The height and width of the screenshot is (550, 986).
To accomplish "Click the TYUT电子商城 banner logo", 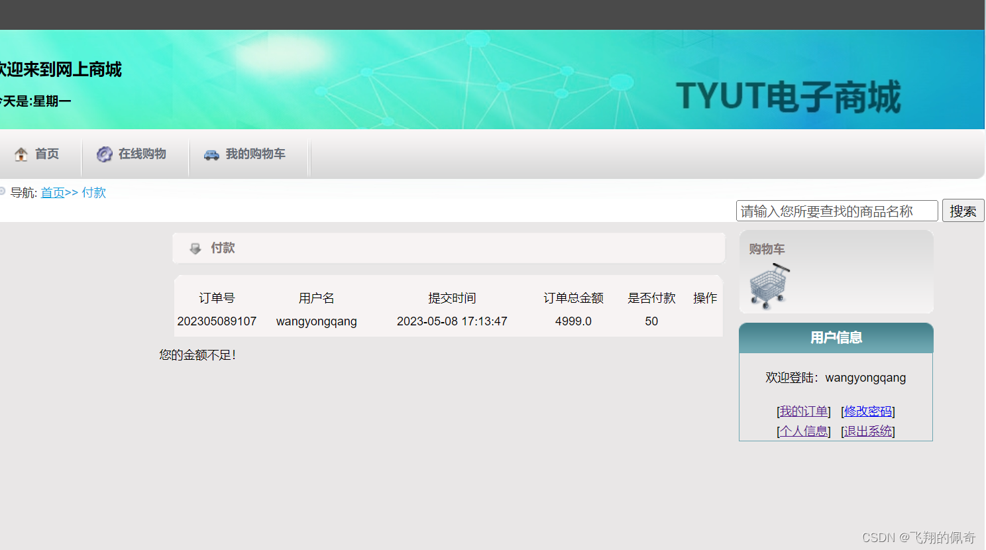I will point(789,97).
